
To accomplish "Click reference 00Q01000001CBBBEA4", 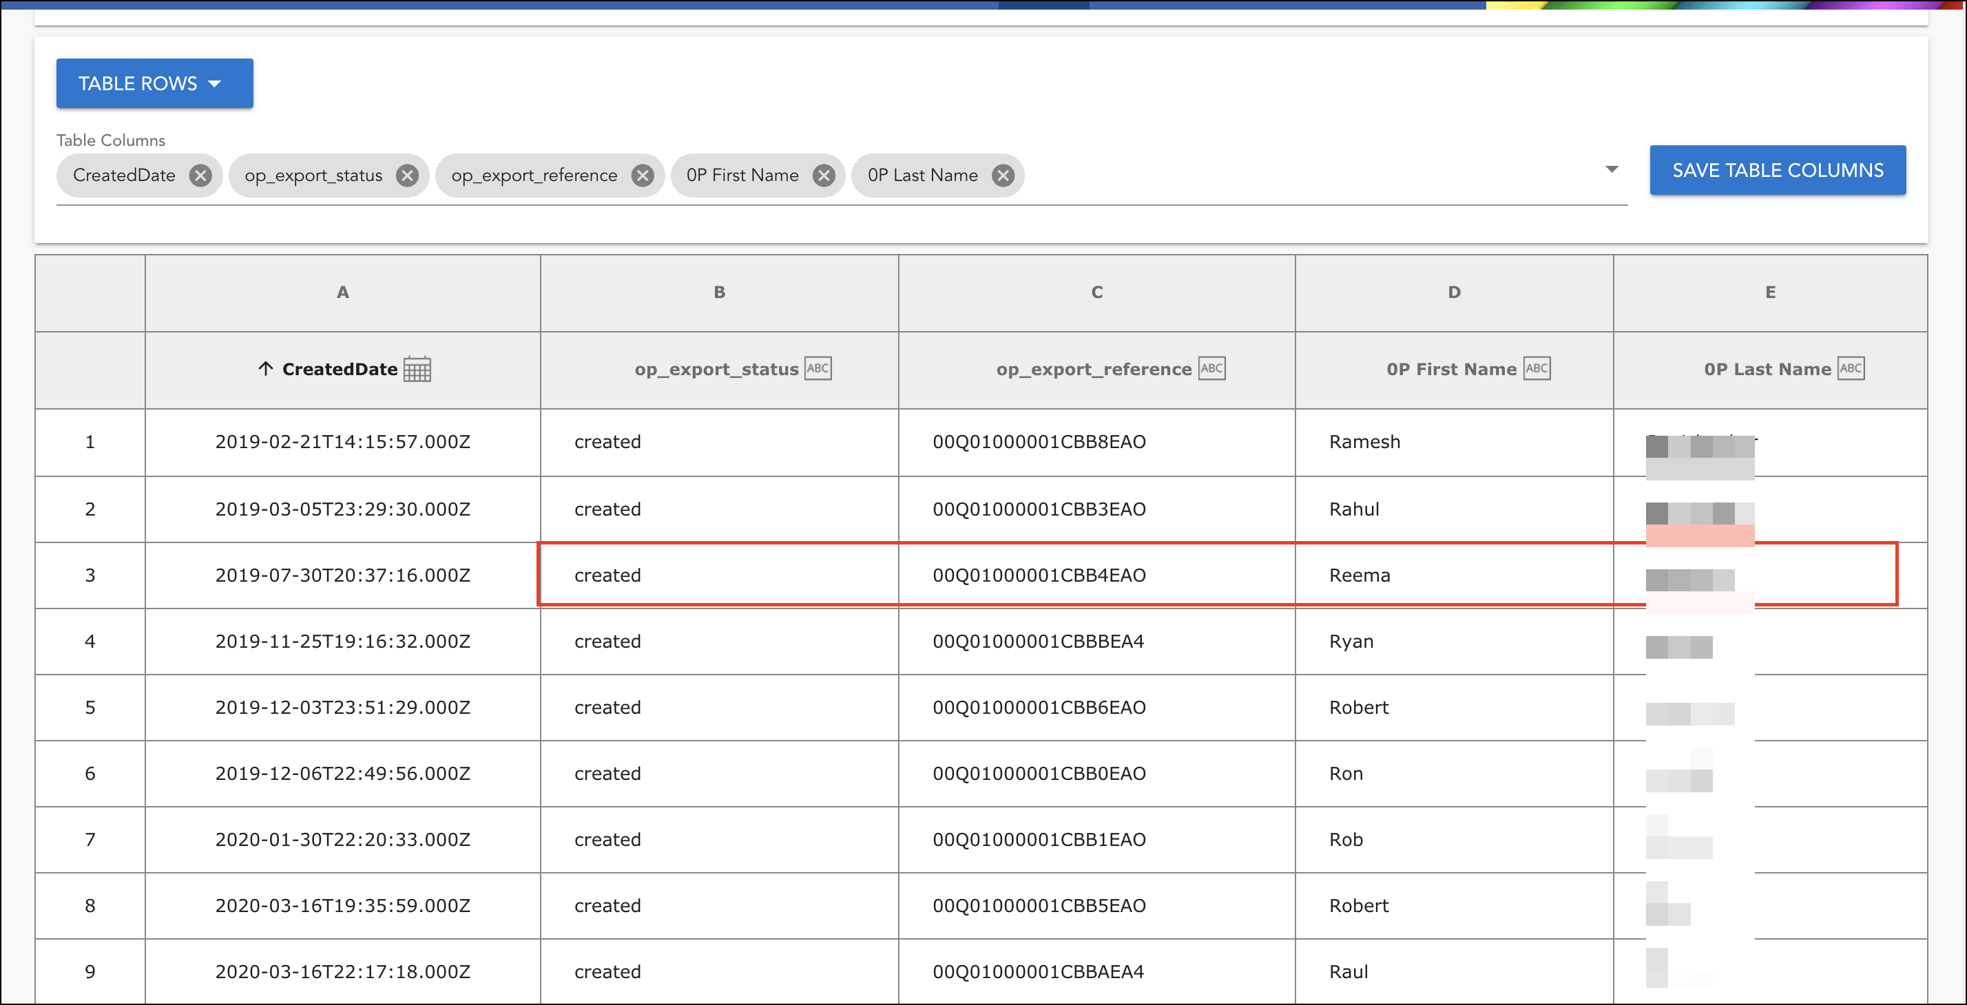I will pyautogui.click(x=1039, y=642).
